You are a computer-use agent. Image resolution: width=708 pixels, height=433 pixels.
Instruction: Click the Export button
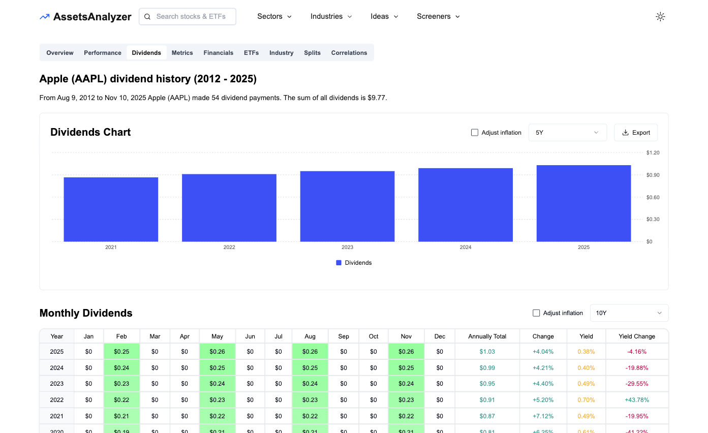[x=636, y=132]
